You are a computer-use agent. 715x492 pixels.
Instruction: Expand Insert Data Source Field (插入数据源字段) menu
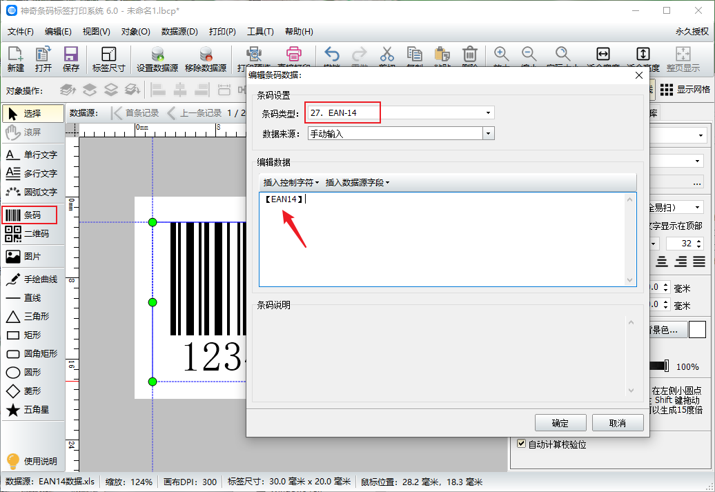click(x=357, y=183)
